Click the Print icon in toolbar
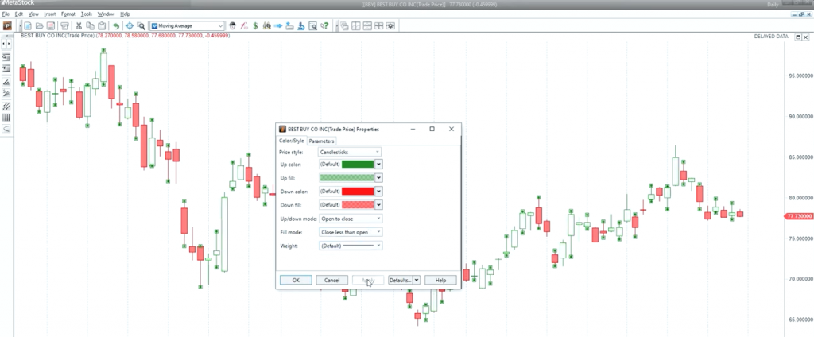The image size is (814, 337). (64, 25)
